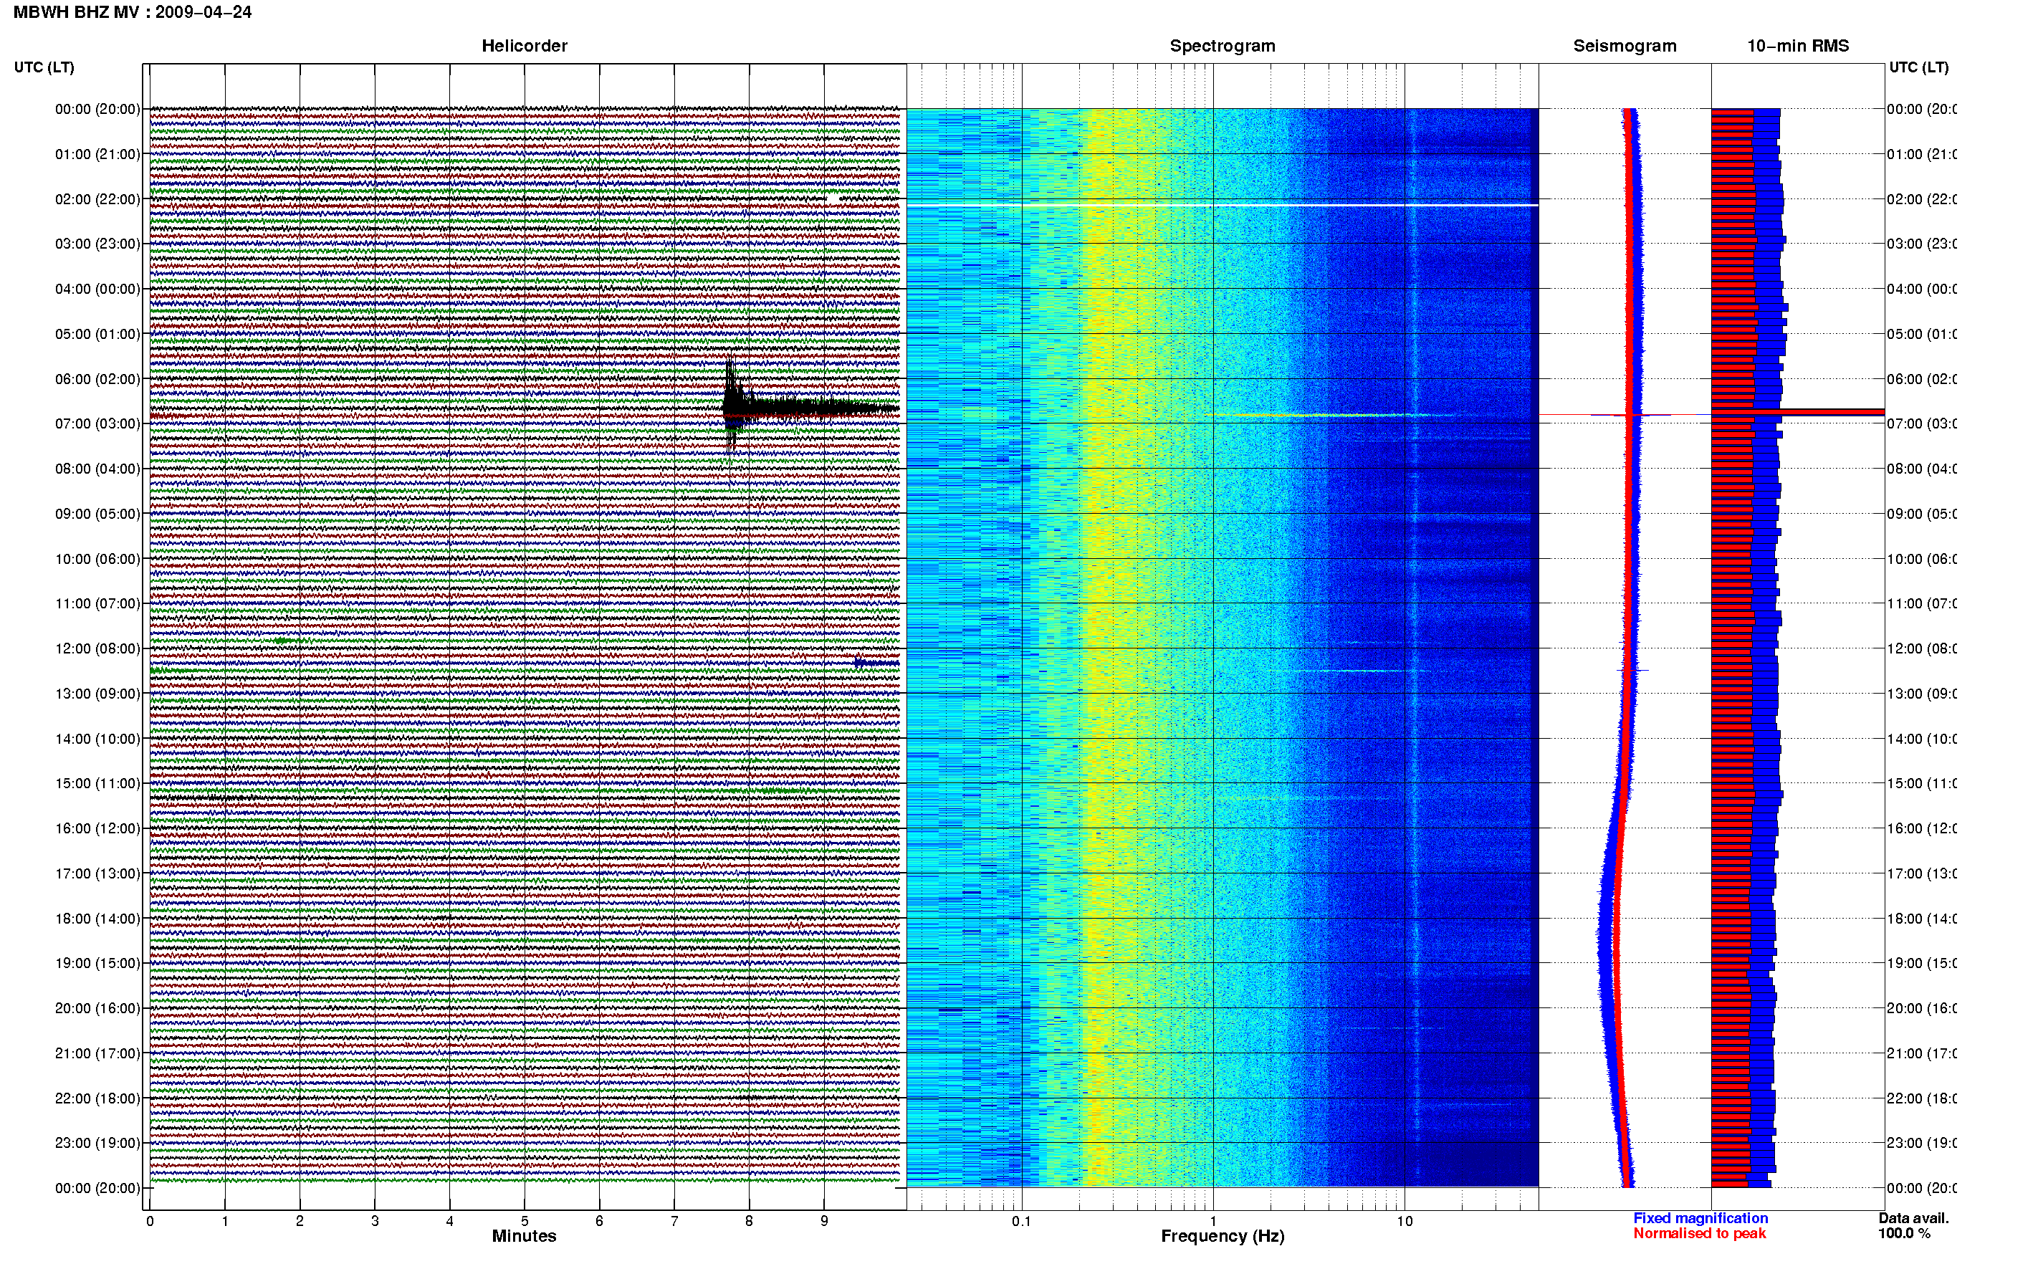Click the left time label '23:00 (19:00)'

[x=97, y=1143]
